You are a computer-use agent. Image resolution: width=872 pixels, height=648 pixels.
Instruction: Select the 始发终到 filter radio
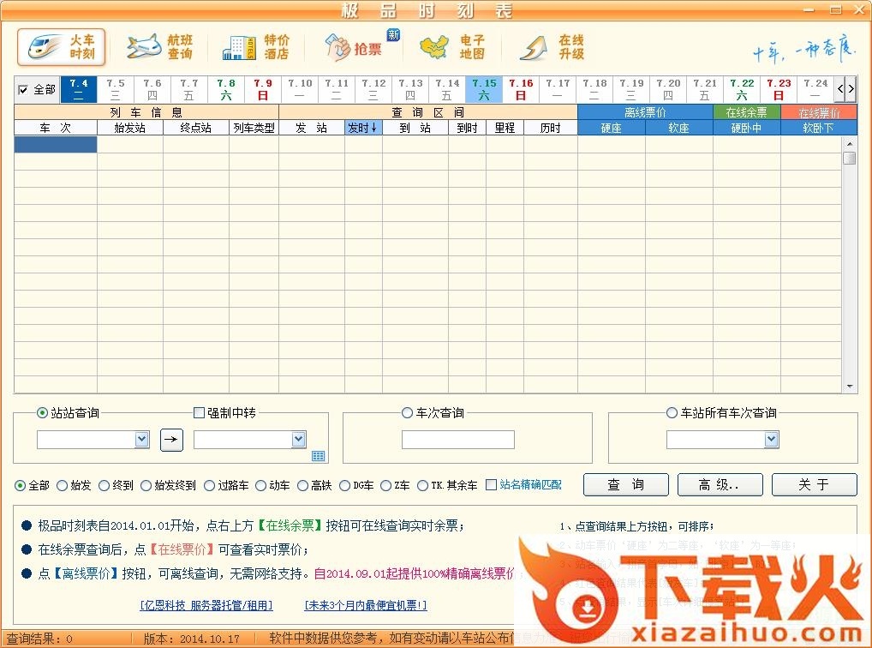146,485
